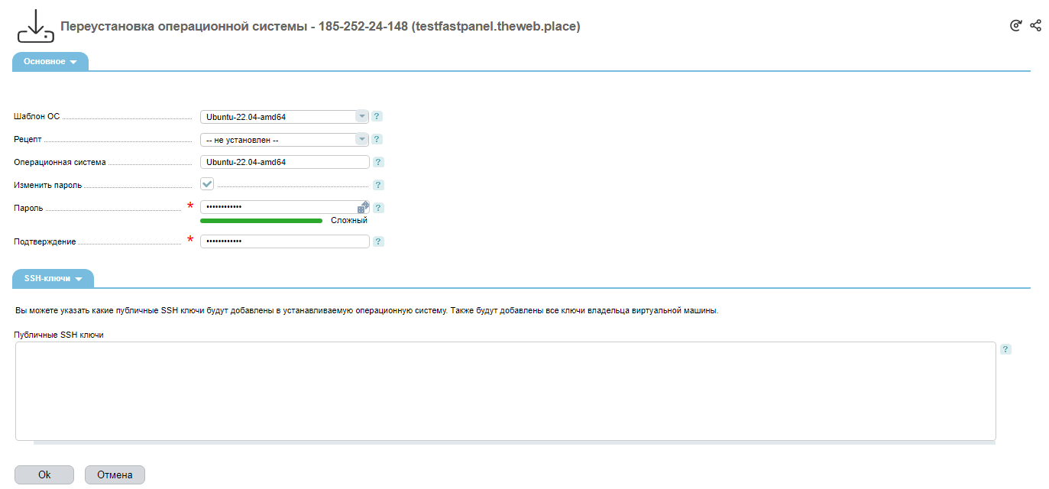Click the Рецепт label
Viewport: 1049px width, 489px height.
point(28,140)
